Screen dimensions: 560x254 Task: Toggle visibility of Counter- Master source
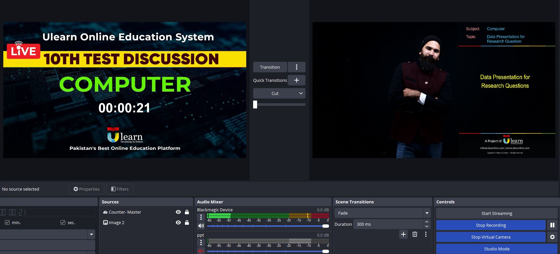(x=178, y=212)
